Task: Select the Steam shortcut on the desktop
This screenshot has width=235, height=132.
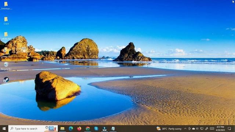Action: point(6,80)
